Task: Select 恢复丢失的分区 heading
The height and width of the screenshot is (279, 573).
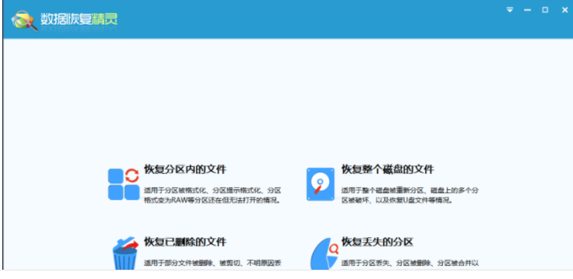Action: point(378,242)
